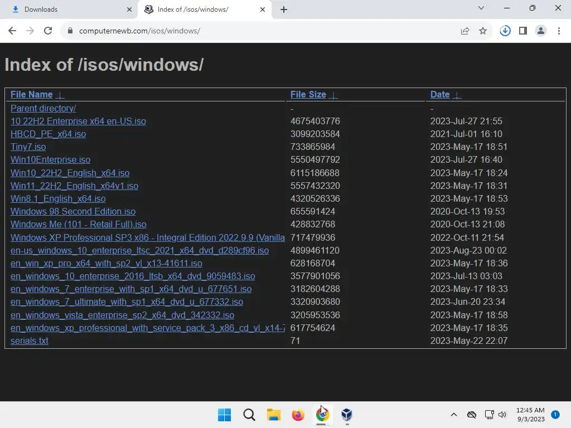Download Tiny7.iso
The width and height of the screenshot is (571, 428).
[x=28, y=147]
